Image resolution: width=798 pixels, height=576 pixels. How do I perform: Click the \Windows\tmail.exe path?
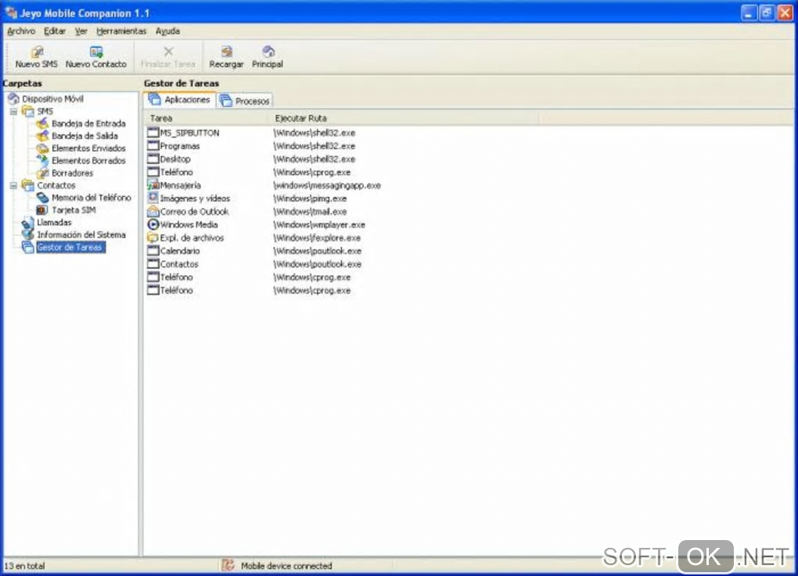click(x=310, y=212)
